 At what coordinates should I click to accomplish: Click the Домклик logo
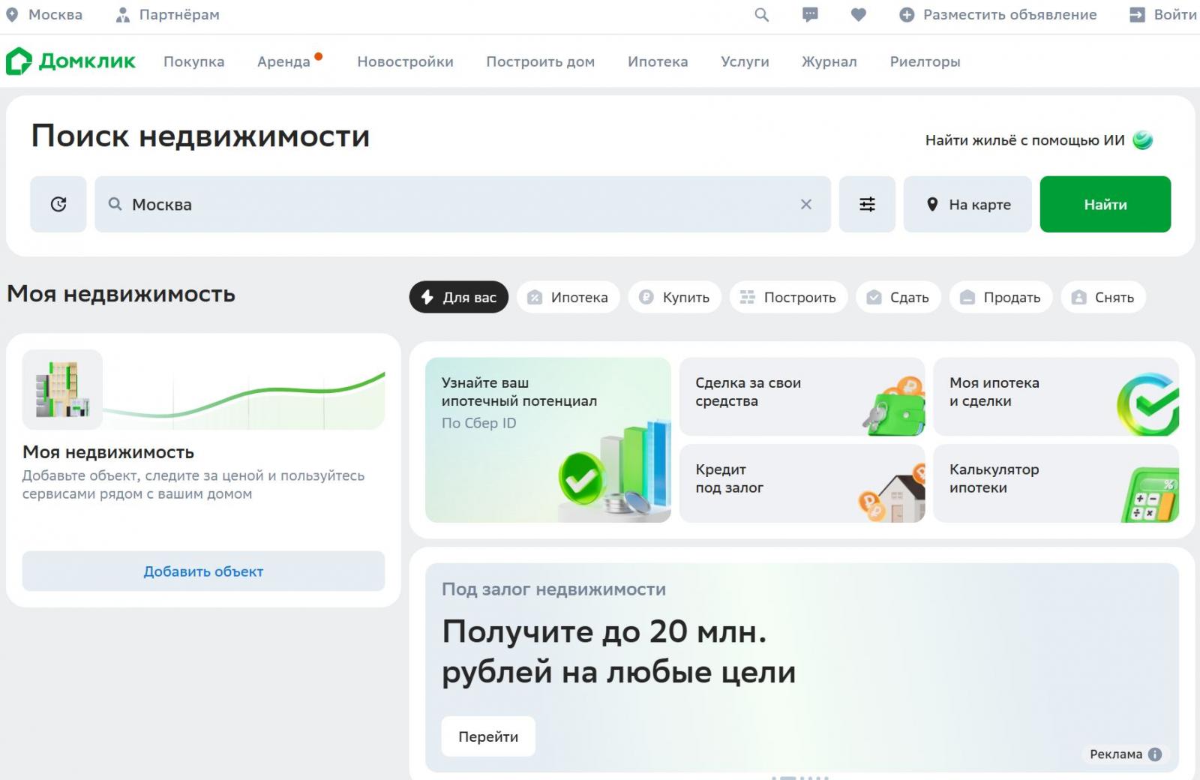point(70,61)
